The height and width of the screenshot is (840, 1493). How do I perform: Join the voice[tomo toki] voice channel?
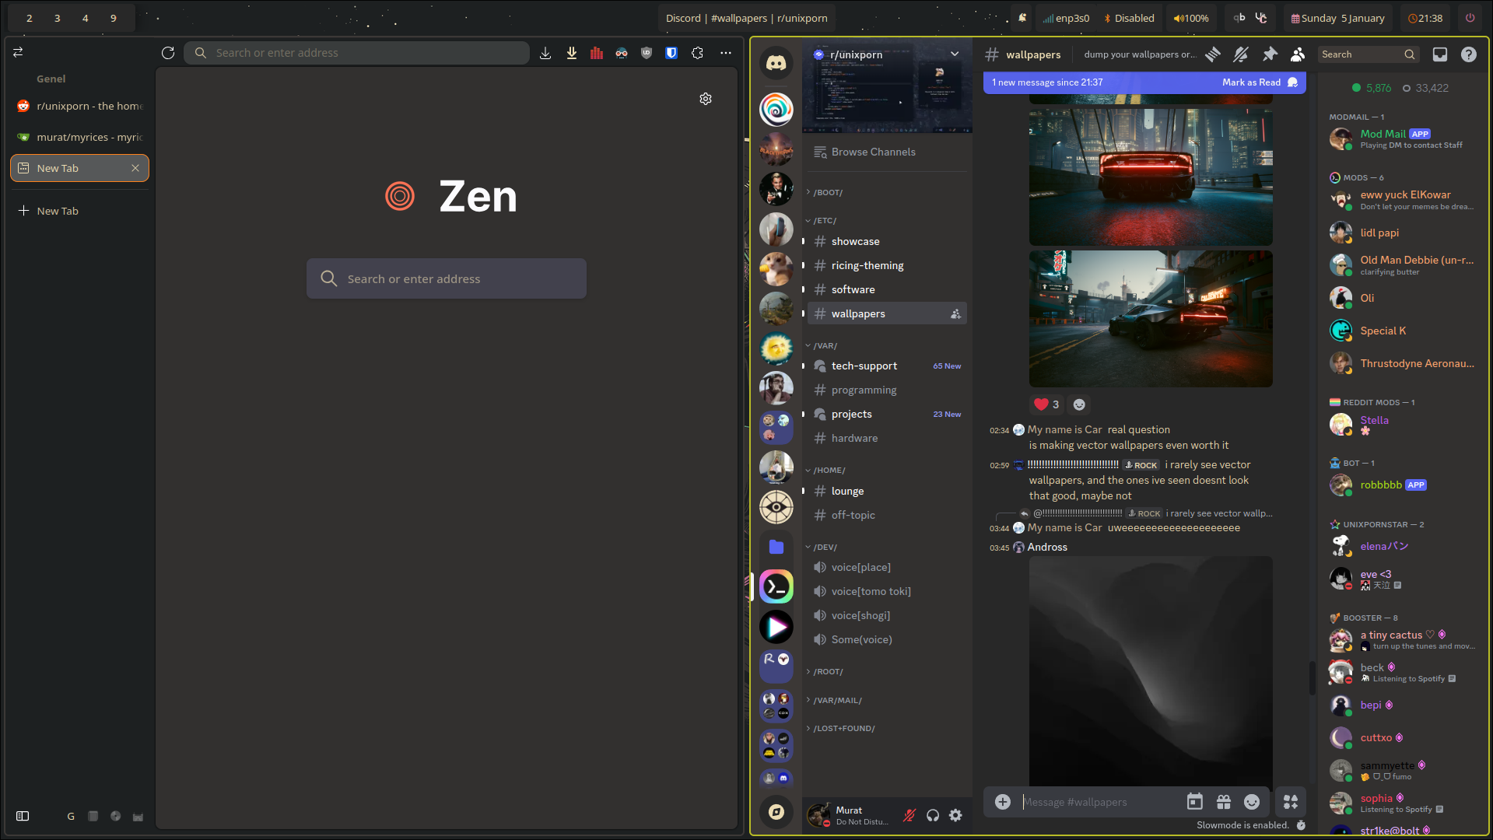pos(887,592)
